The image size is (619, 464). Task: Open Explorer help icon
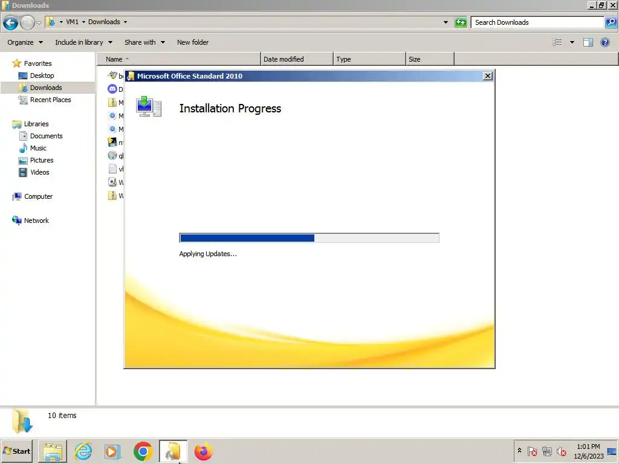pyautogui.click(x=604, y=42)
